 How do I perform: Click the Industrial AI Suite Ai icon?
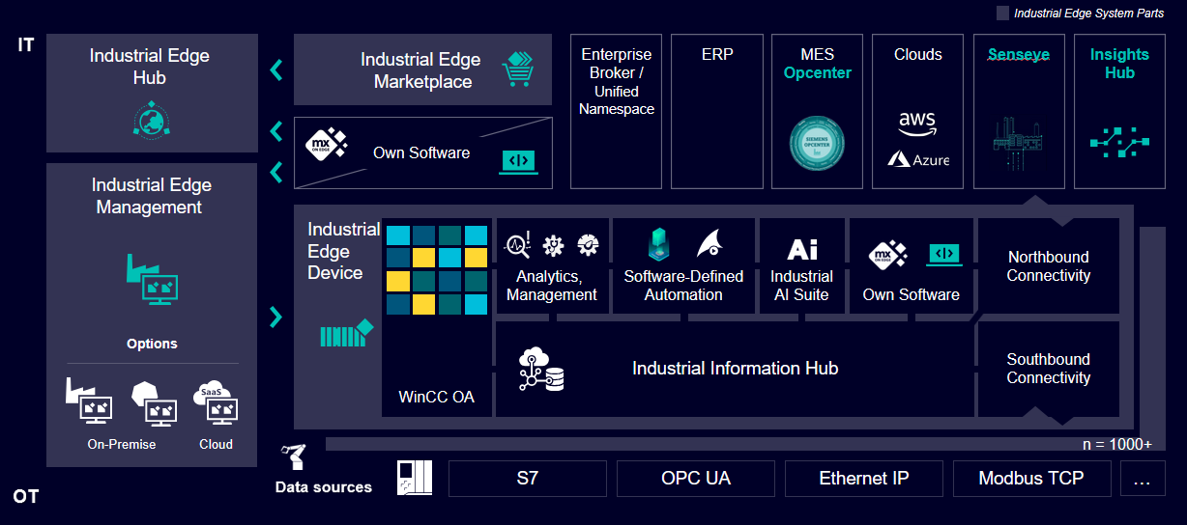[802, 250]
